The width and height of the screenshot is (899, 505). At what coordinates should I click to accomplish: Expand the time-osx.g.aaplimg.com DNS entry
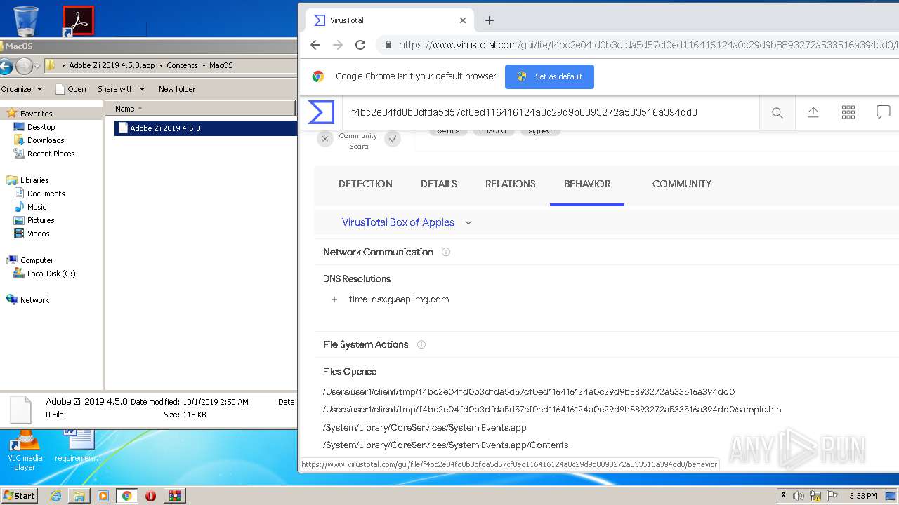click(334, 299)
